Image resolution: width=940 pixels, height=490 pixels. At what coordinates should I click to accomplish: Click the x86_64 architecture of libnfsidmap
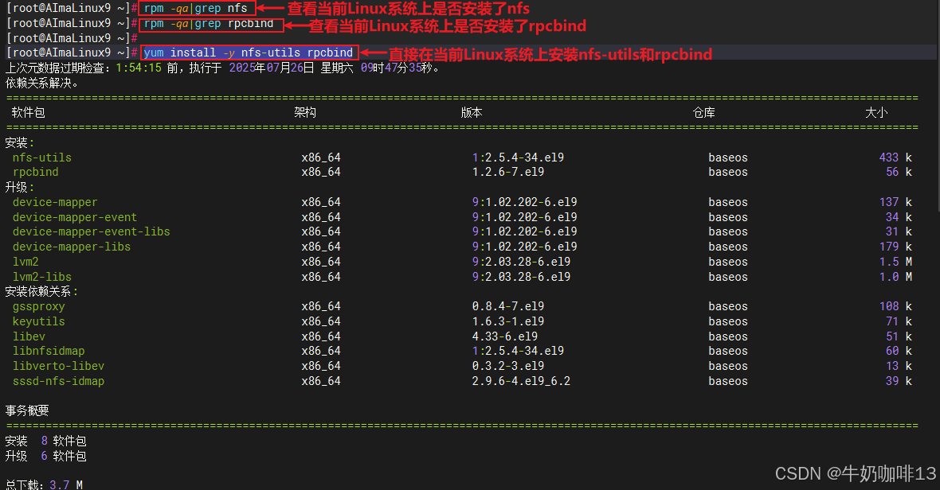(x=321, y=351)
